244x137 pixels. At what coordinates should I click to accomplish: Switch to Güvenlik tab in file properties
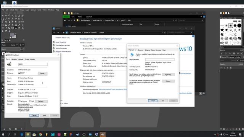[x=14, y=59]
